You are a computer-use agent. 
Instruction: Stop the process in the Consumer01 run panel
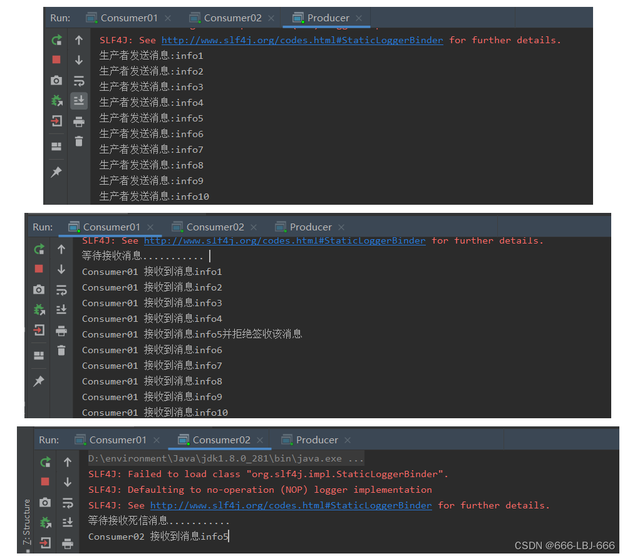coord(39,269)
